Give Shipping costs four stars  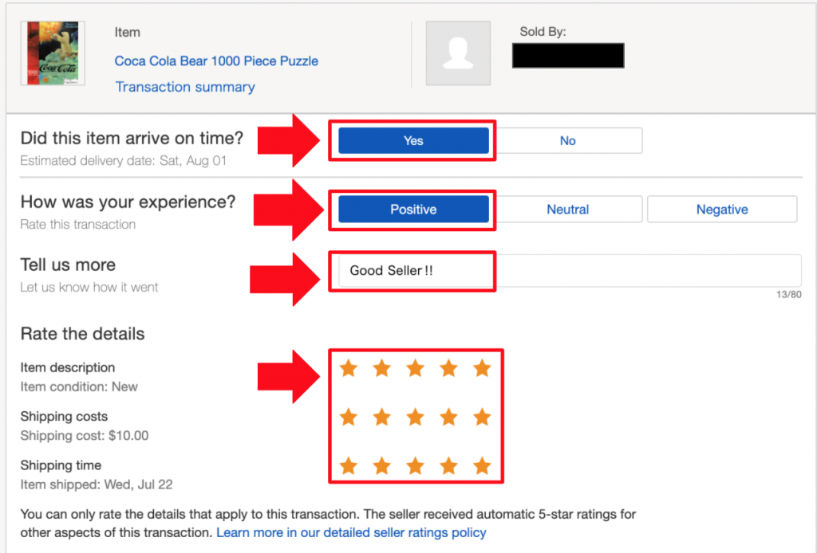coord(448,417)
